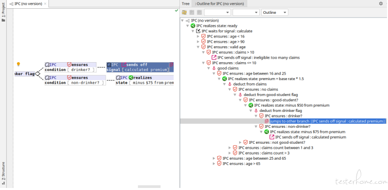Click green icon of 'premium = base rate * 1.5'
The width and height of the screenshot is (388, 190).
pyautogui.click(x=225, y=79)
